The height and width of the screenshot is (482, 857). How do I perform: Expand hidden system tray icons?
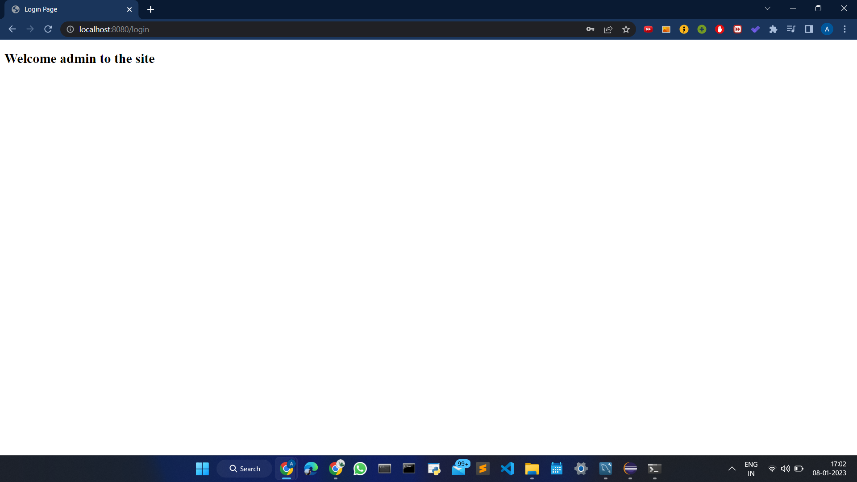point(732,469)
